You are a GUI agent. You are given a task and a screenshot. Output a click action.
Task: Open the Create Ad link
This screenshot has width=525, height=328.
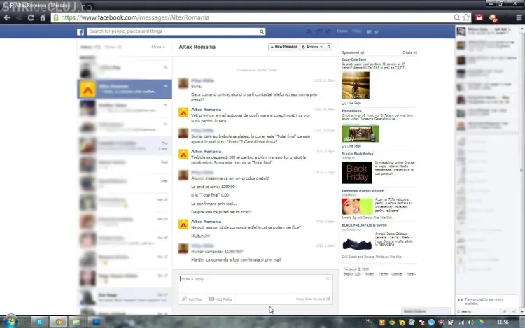pyautogui.click(x=409, y=52)
